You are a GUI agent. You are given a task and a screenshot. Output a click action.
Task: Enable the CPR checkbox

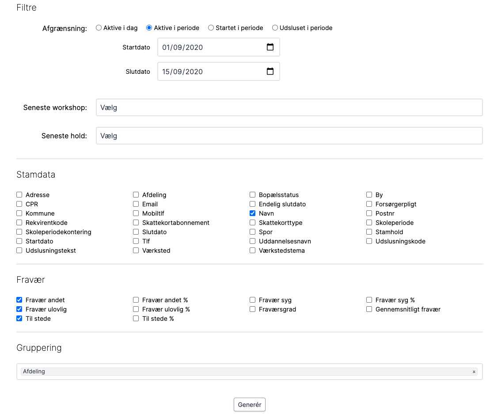coord(19,204)
